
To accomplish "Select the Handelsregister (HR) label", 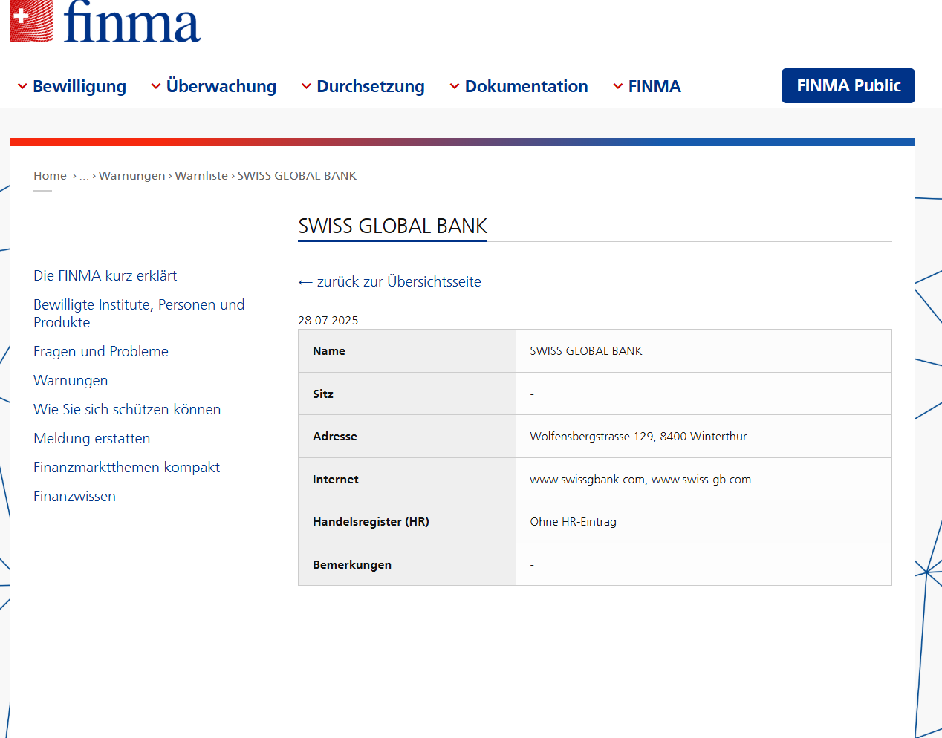I will click(371, 522).
